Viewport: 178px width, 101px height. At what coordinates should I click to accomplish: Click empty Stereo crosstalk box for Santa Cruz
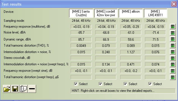pyautogui.click(x=81, y=58)
